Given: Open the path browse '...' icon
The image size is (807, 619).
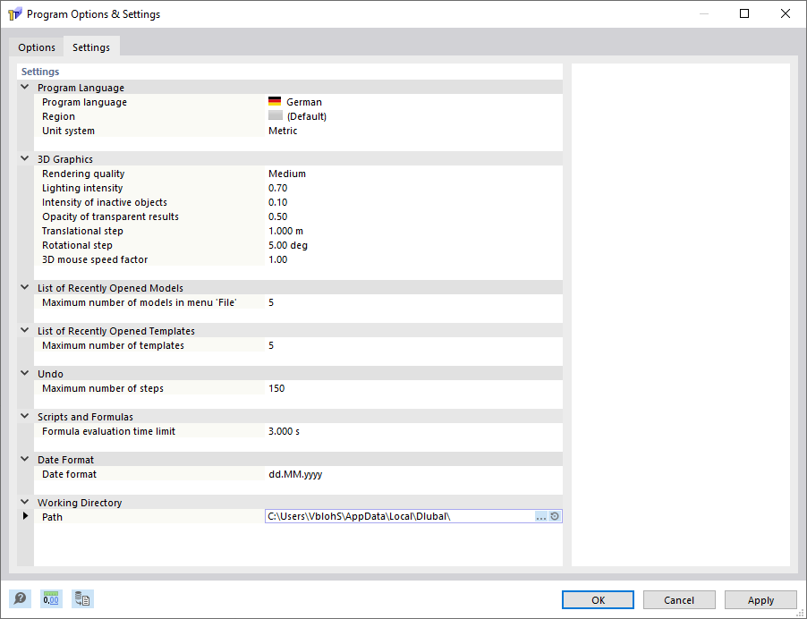Looking at the screenshot, I should pos(541,516).
